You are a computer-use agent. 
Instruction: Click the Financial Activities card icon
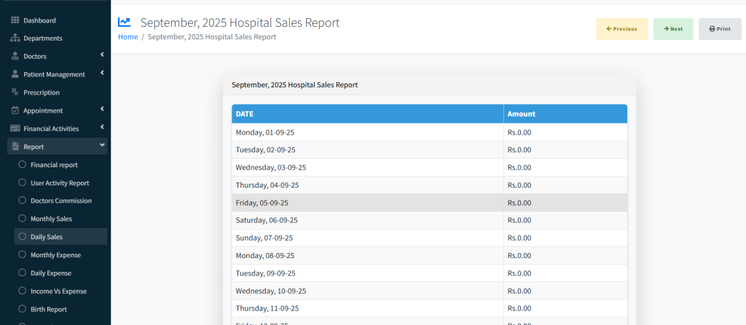[x=15, y=129]
